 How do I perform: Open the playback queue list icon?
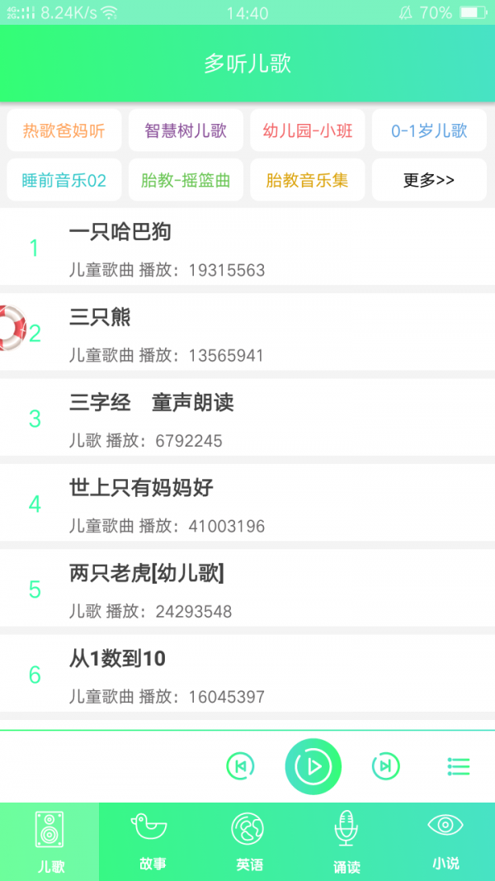click(459, 766)
